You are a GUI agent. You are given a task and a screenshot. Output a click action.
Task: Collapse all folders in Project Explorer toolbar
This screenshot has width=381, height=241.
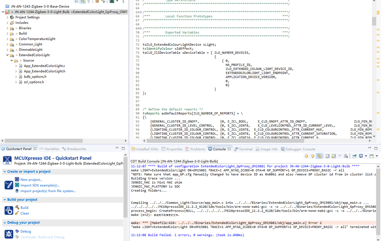(77, 2)
